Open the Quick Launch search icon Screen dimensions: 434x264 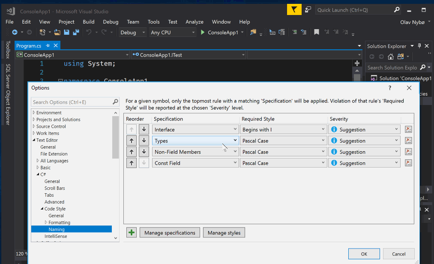(397, 9)
